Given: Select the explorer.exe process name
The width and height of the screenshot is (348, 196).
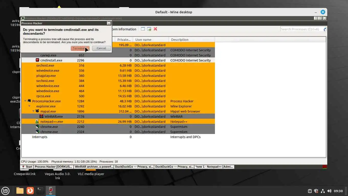Looking at the screenshot, I should point(46,106).
